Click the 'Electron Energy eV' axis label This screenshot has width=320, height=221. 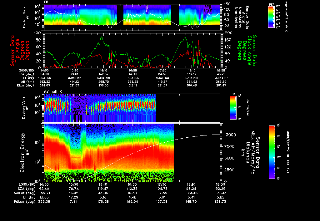[24, 153]
